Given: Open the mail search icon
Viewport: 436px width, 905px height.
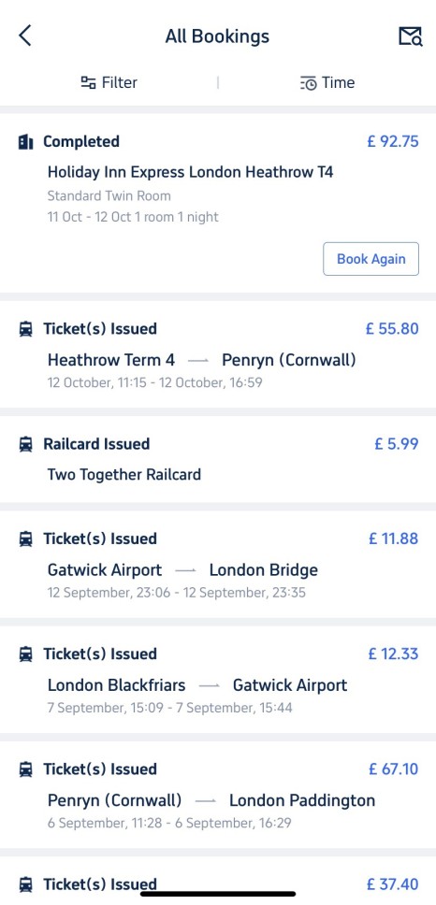Looking at the screenshot, I should (x=410, y=36).
